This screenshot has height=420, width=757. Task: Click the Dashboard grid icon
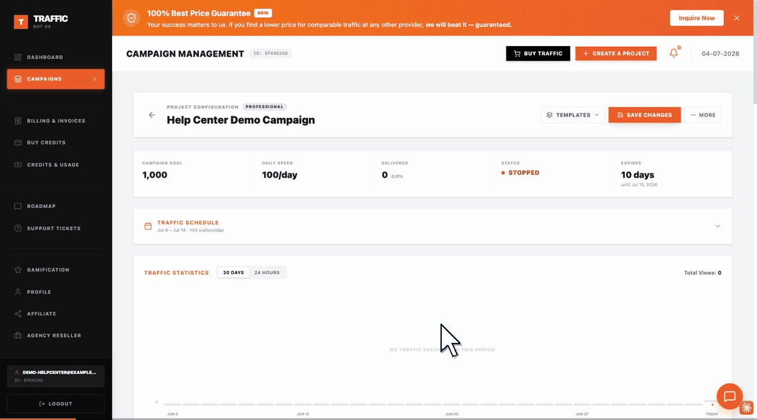(x=18, y=57)
